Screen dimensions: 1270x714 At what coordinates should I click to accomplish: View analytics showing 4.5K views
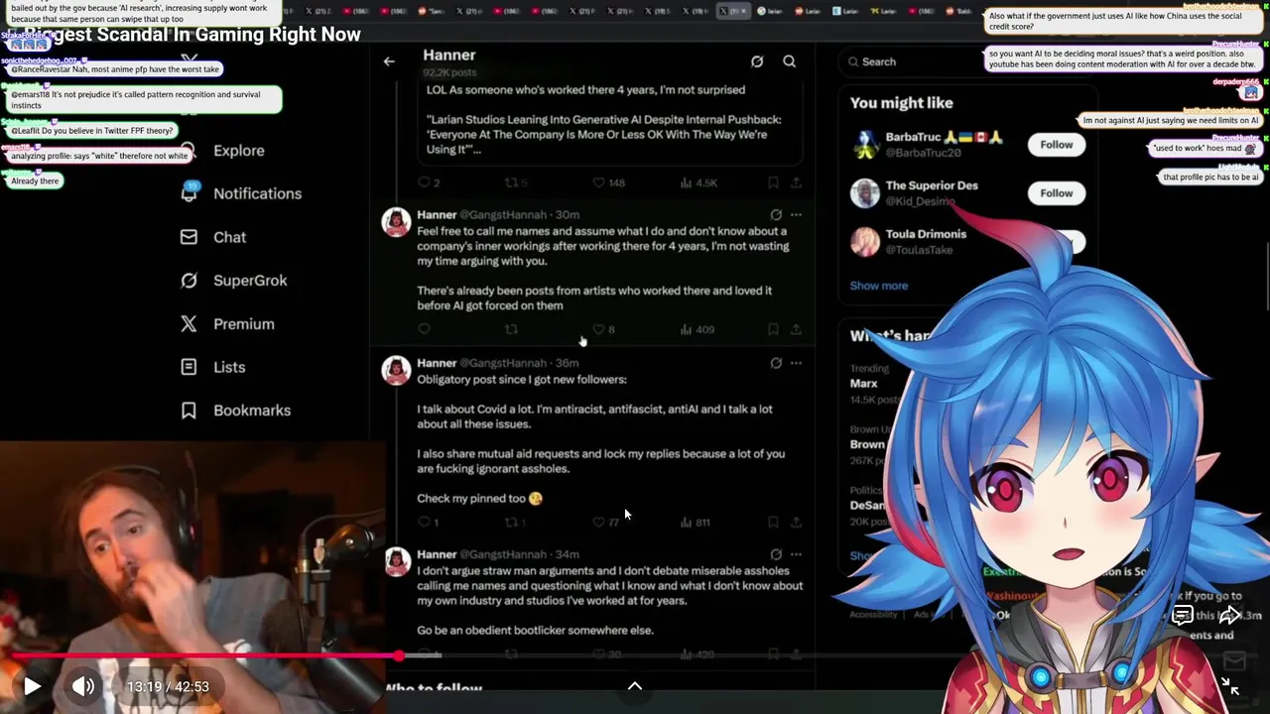[698, 182]
